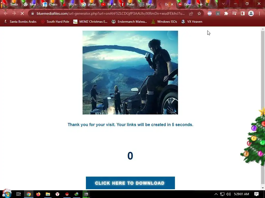Toggle the browser side panel
The image size is (265, 198).
[243, 13]
